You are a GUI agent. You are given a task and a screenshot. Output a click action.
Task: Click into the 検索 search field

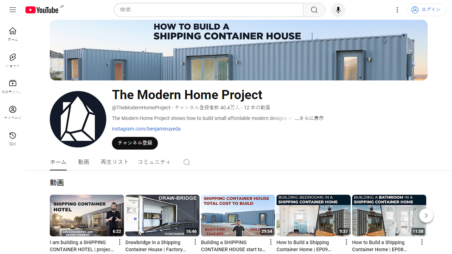click(x=208, y=10)
